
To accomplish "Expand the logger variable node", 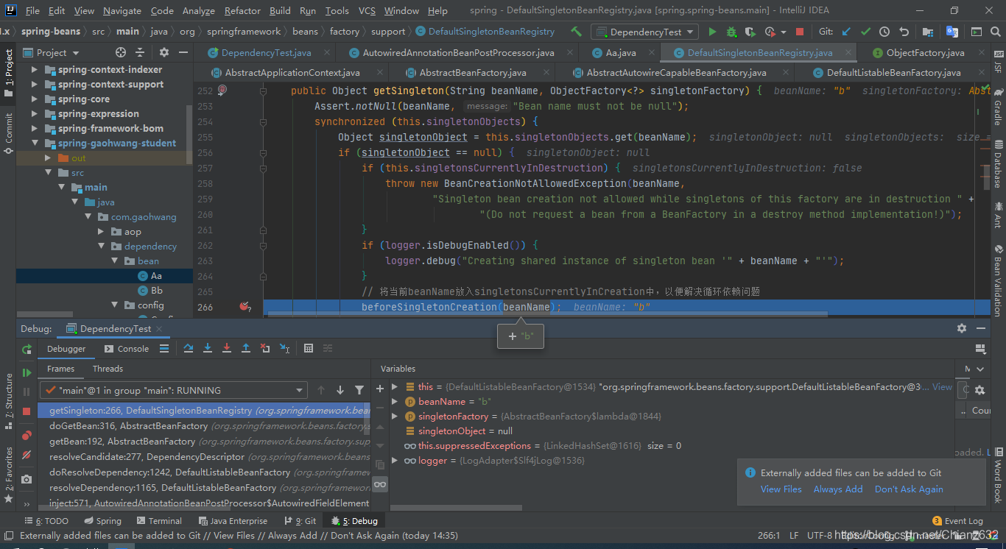I will tap(395, 460).
